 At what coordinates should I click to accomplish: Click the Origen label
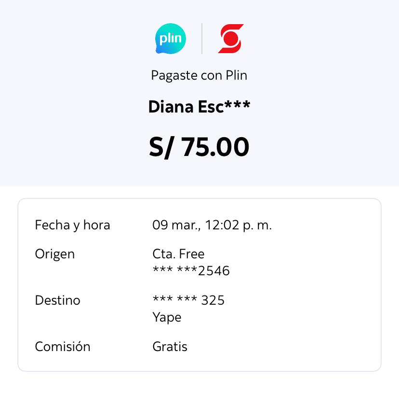tap(54, 254)
